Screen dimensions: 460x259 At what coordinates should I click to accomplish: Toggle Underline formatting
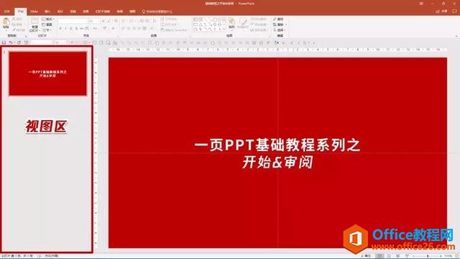point(71,29)
